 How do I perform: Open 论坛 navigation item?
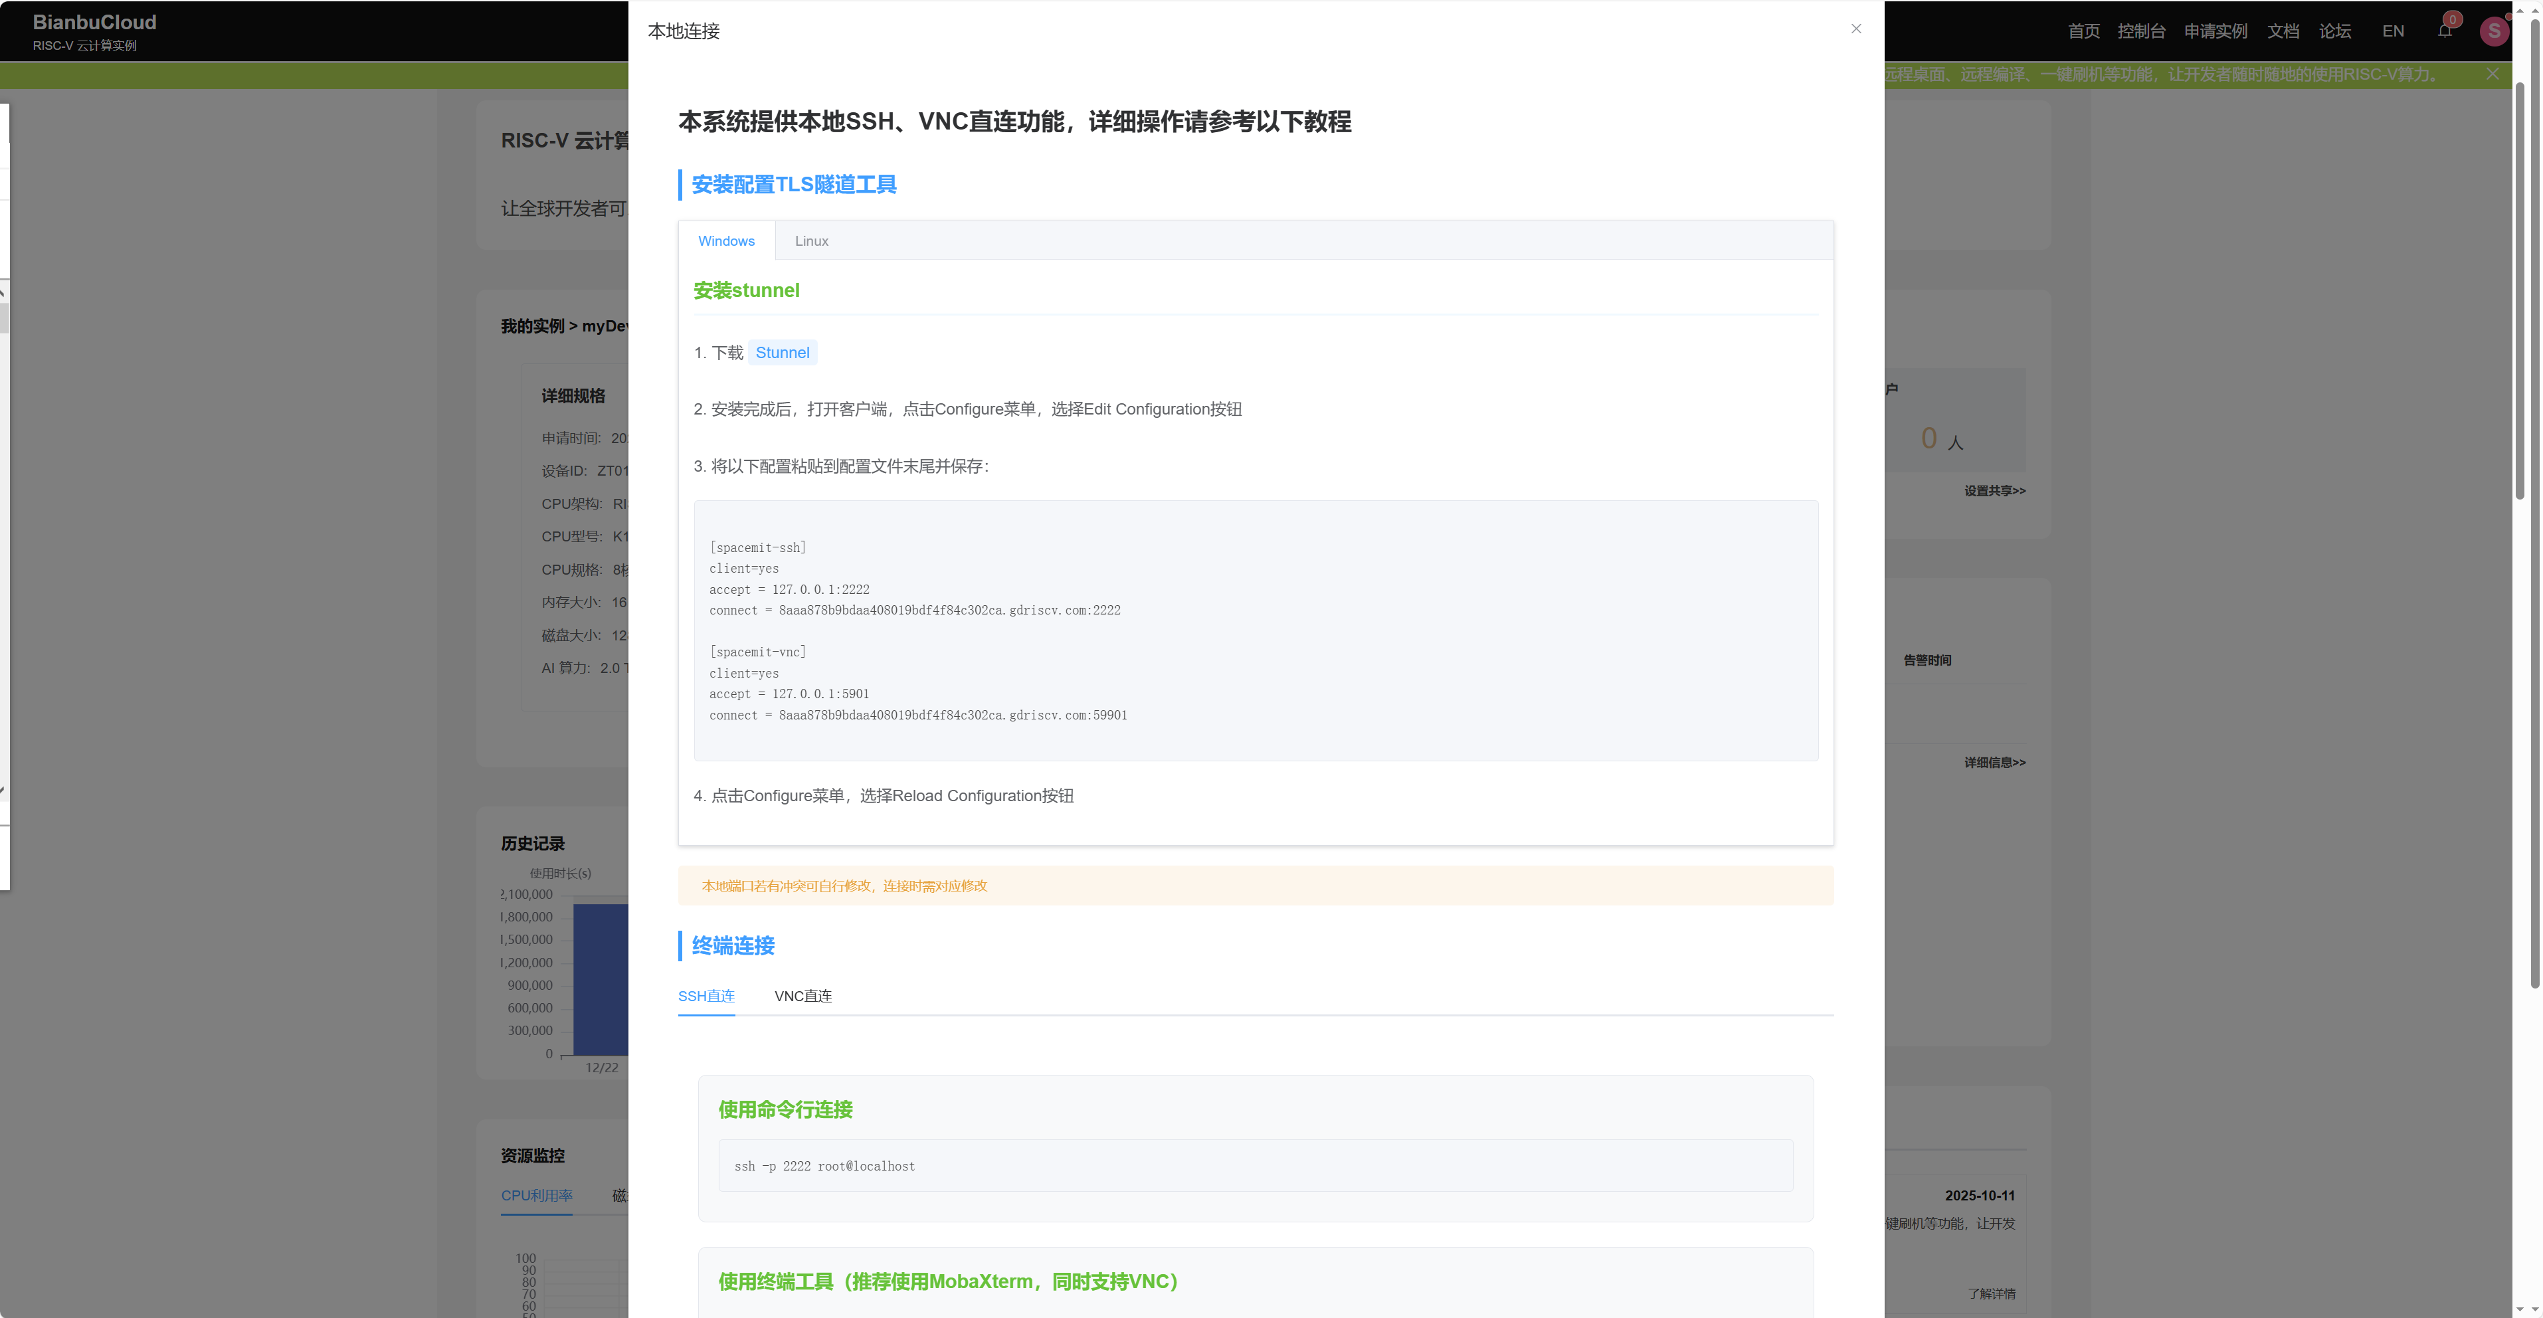pos(2334,31)
